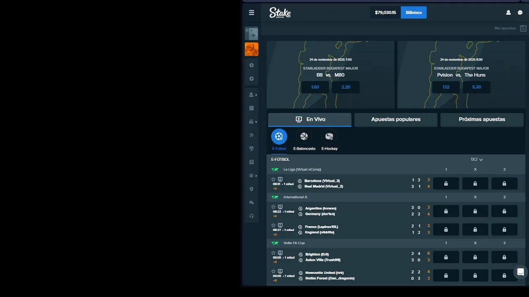Open live stream icon for Brighton vs Aston Villa
Viewport: 529px width, 297px height.
tap(280, 253)
